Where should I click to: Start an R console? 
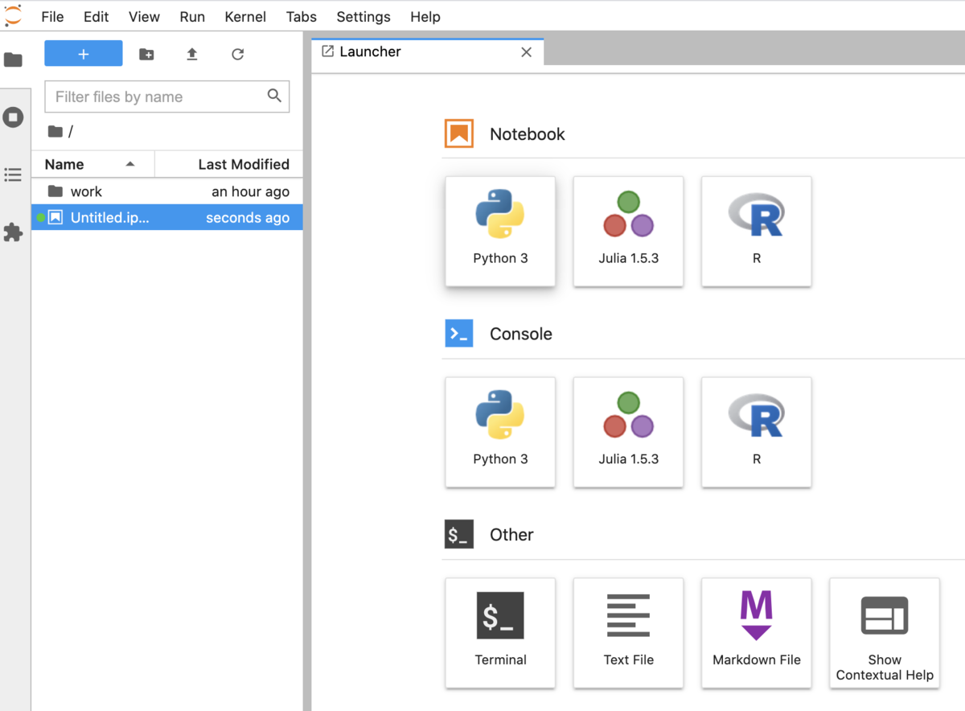point(757,432)
